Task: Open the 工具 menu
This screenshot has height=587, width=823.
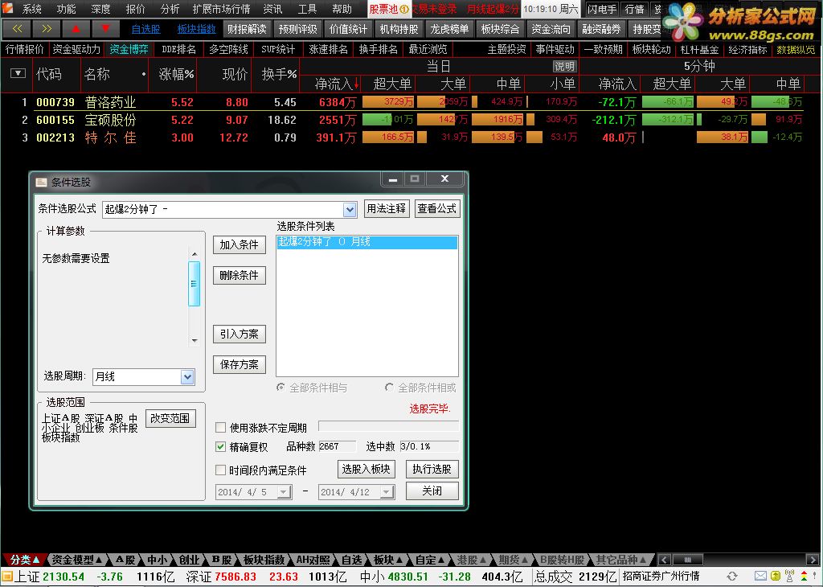Action: (x=307, y=9)
